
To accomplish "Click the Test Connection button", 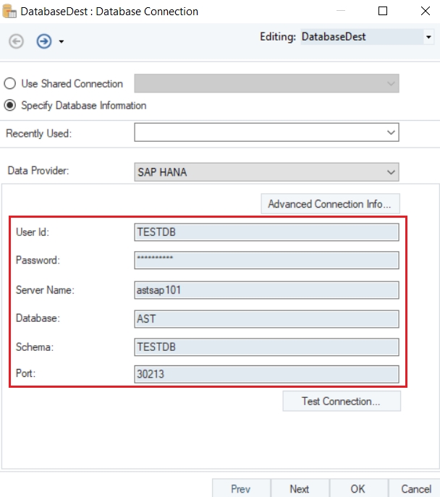I will pos(341,402).
